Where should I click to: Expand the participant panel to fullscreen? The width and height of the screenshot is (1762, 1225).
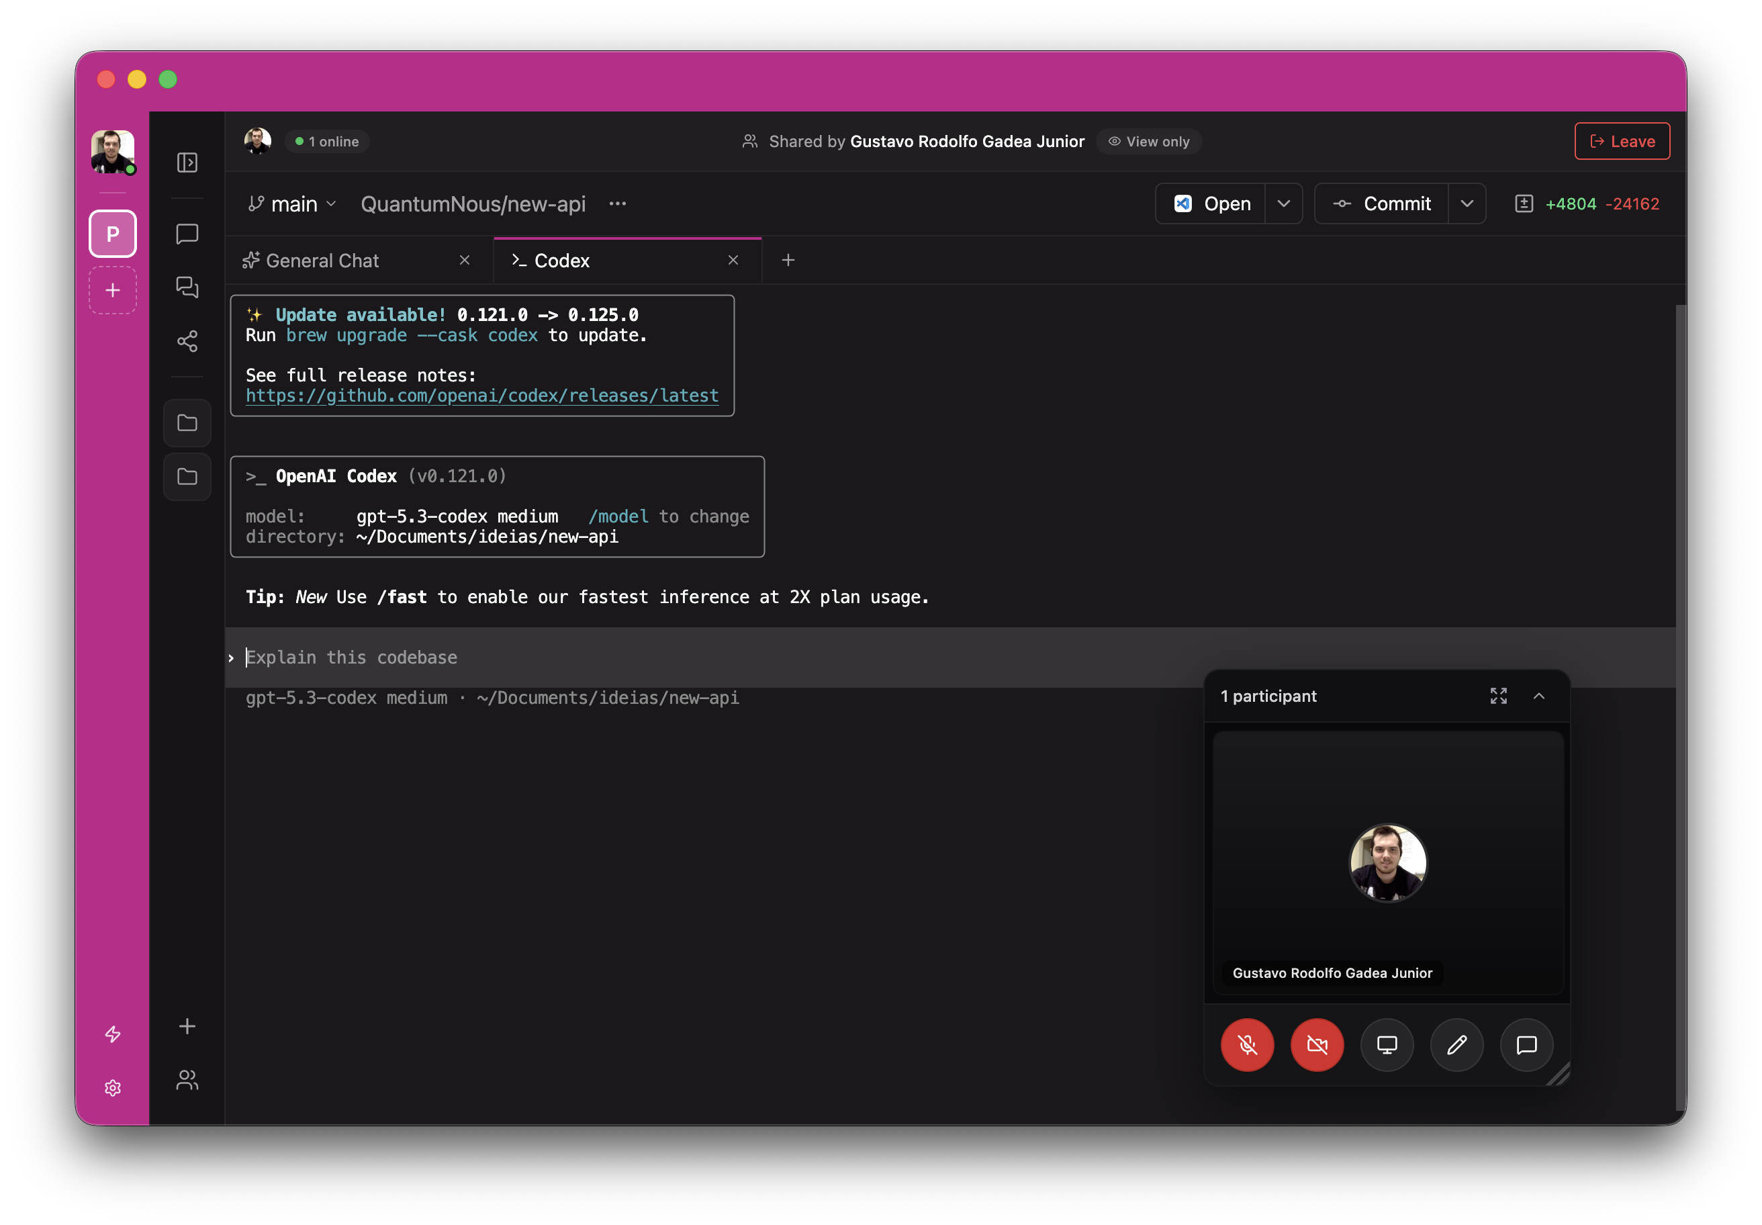pyautogui.click(x=1499, y=696)
